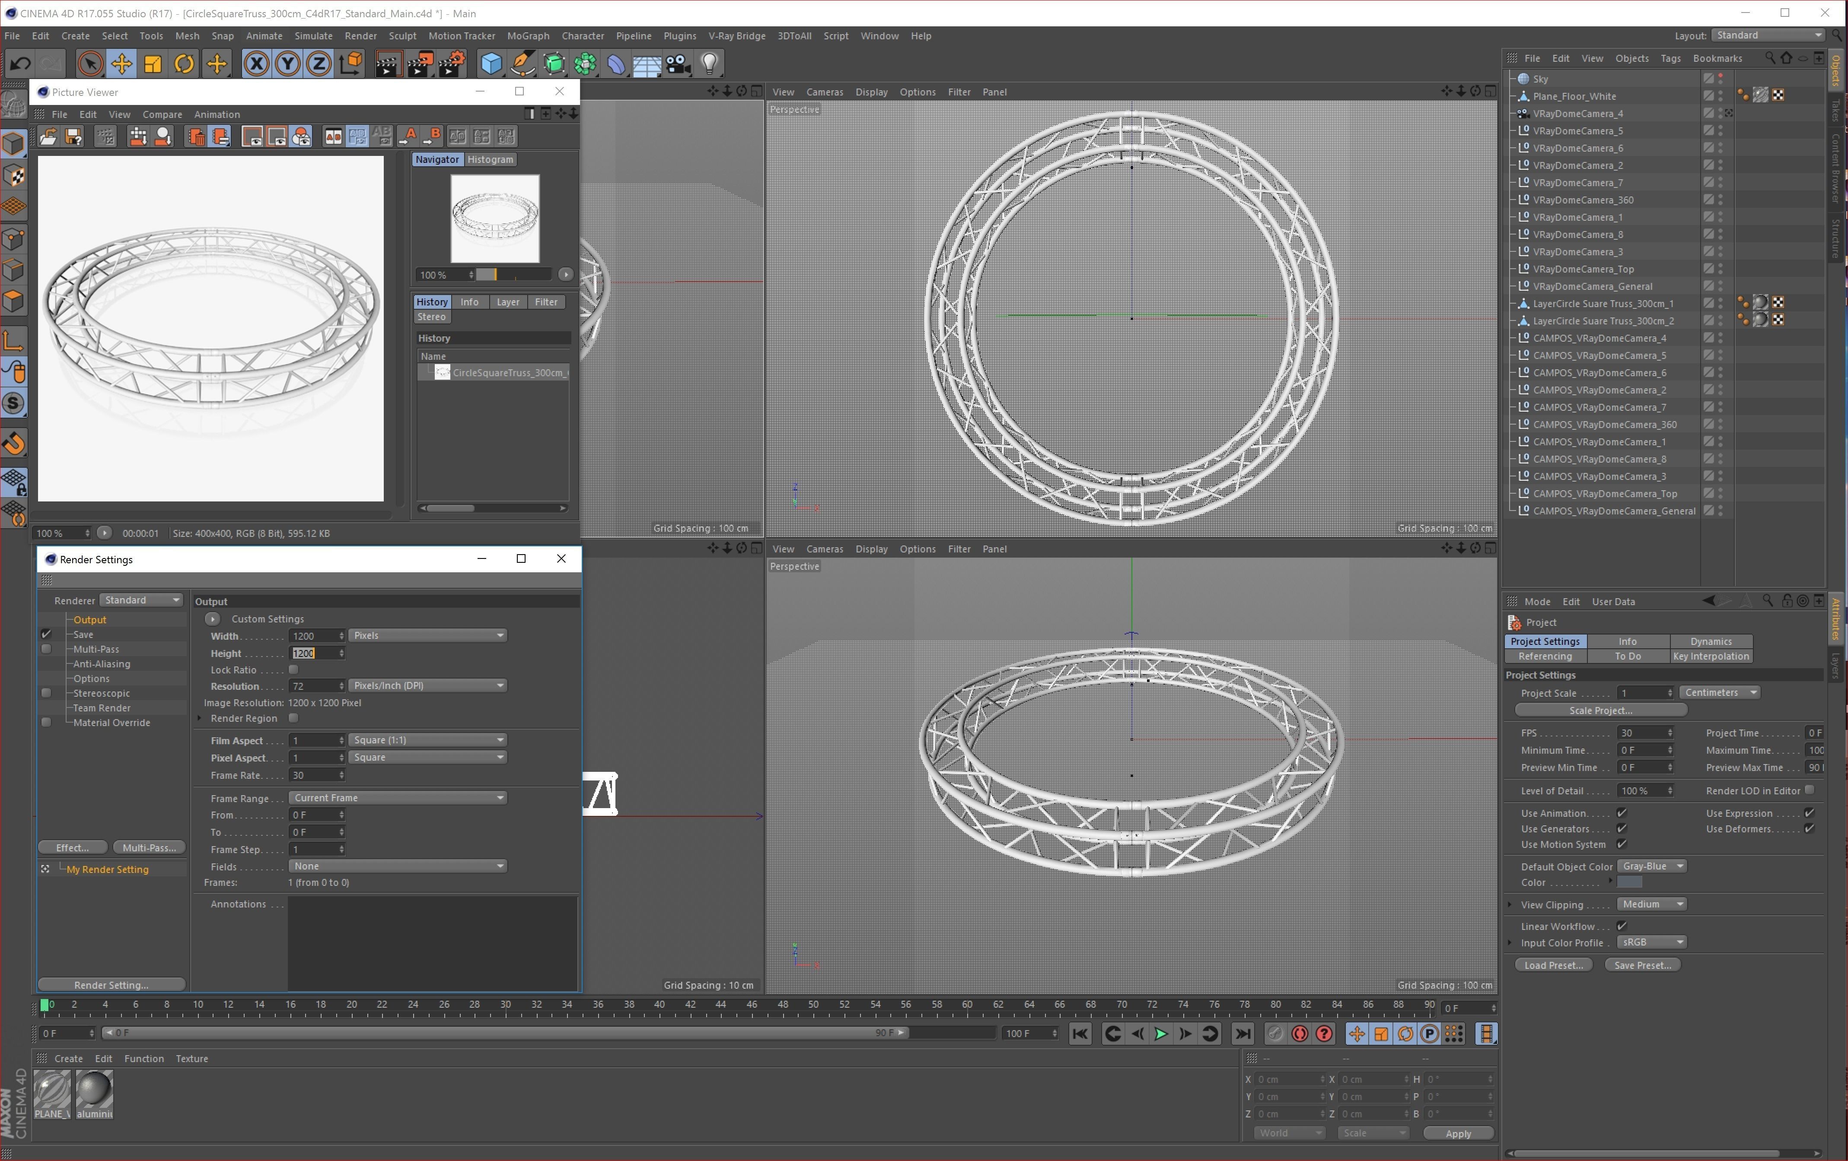The width and height of the screenshot is (1848, 1161).
Task: Add a Floor environment object icon
Action: (647, 63)
